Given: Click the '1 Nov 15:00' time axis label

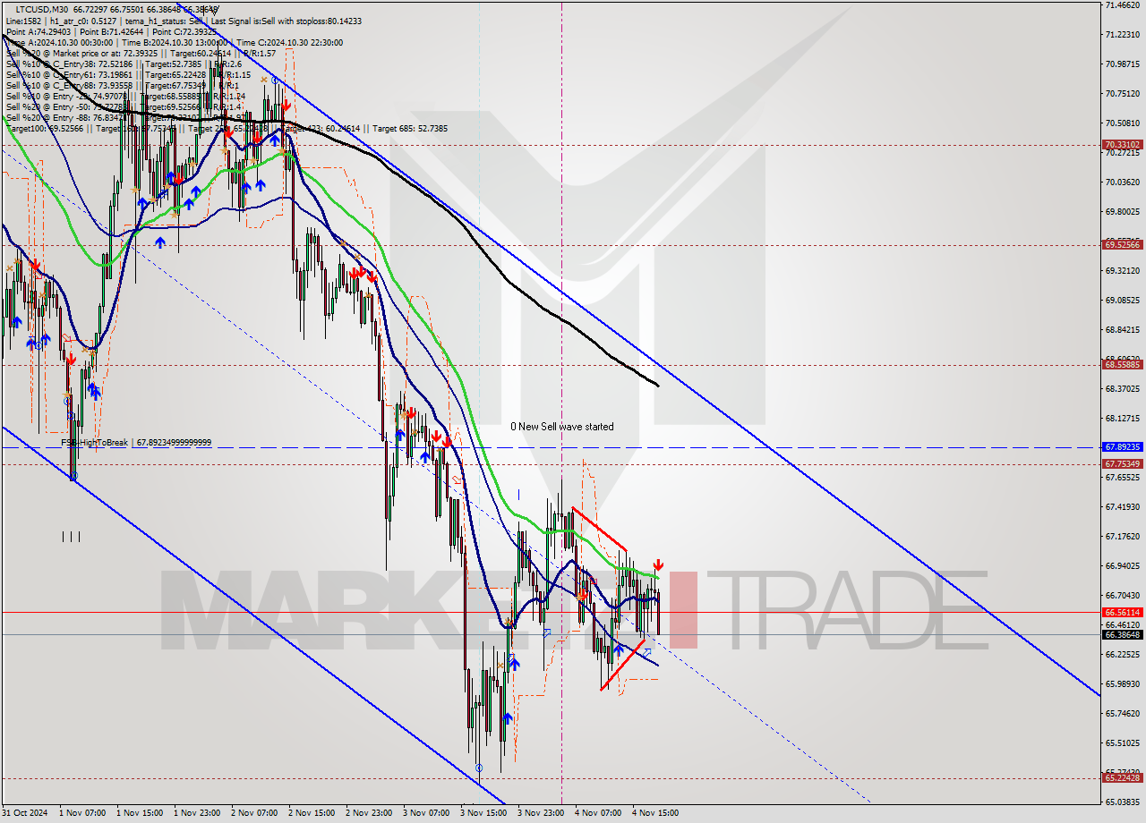Looking at the screenshot, I should pos(140,813).
